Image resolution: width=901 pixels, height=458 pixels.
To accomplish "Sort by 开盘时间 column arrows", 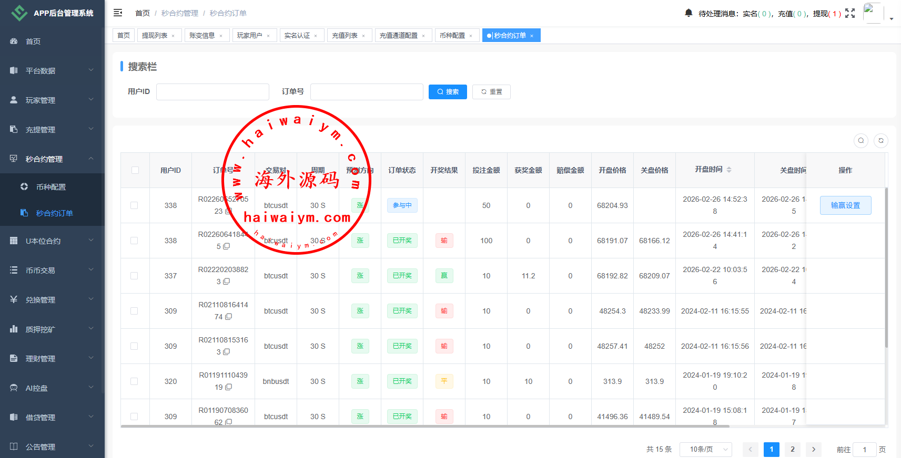I will [x=729, y=170].
